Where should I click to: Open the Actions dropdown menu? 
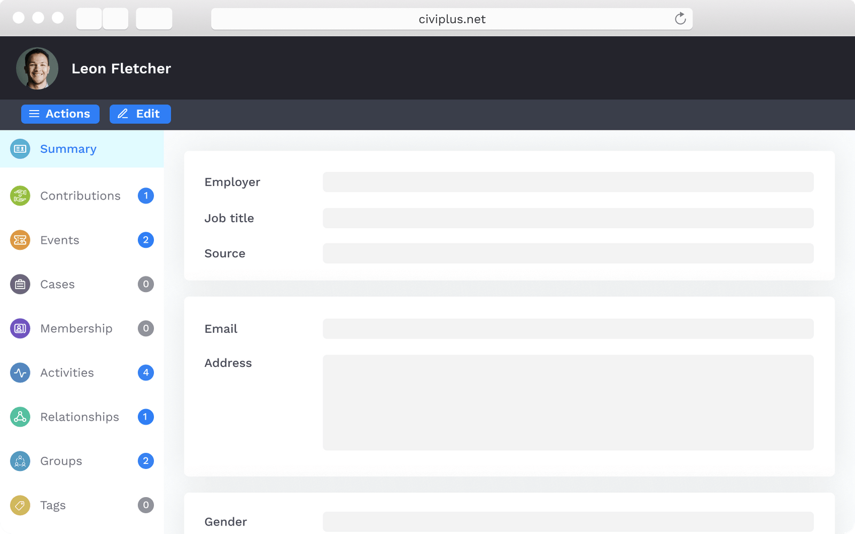pyautogui.click(x=60, y=114)
